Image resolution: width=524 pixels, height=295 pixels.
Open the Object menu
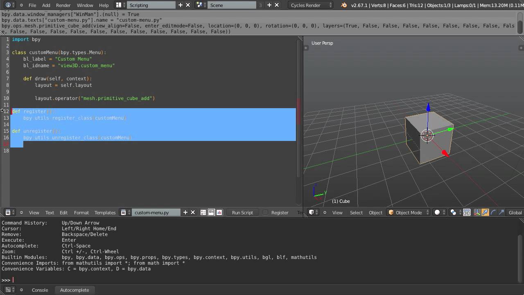click(x=375, y=212)
